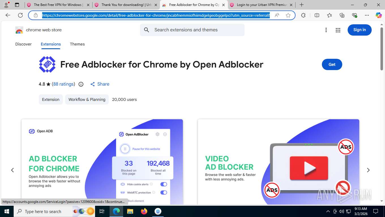Screen dimensions: 385x217
Task: Click the Search extensions and themes field
Action: point(192,30)
